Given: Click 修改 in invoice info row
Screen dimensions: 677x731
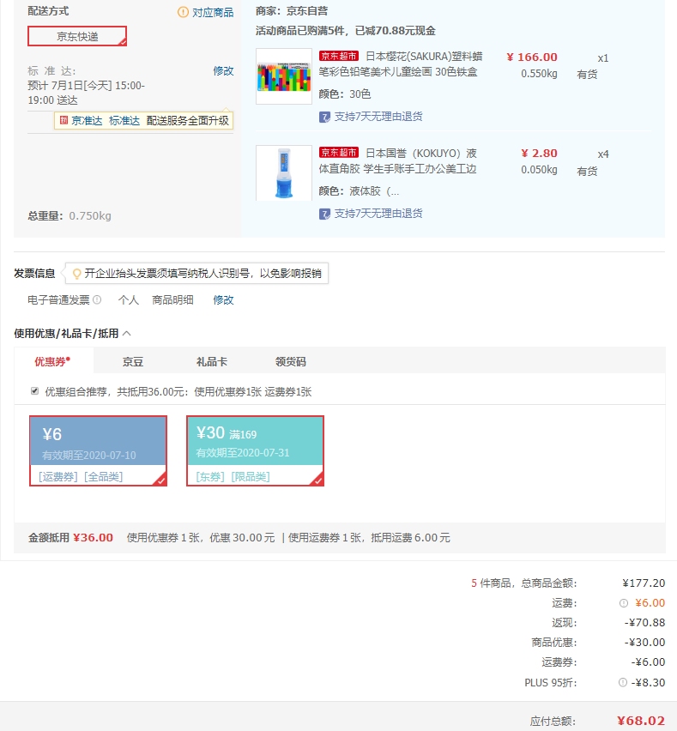Looking at the screenshot, I should (223, 299).
